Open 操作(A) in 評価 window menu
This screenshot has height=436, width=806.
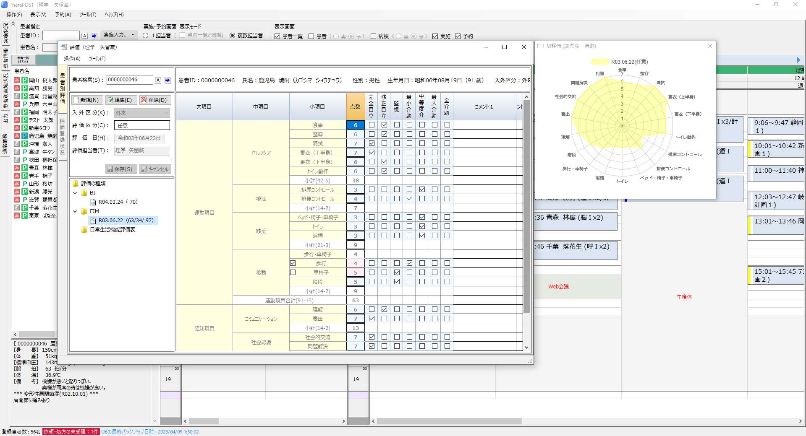(72, 59)
